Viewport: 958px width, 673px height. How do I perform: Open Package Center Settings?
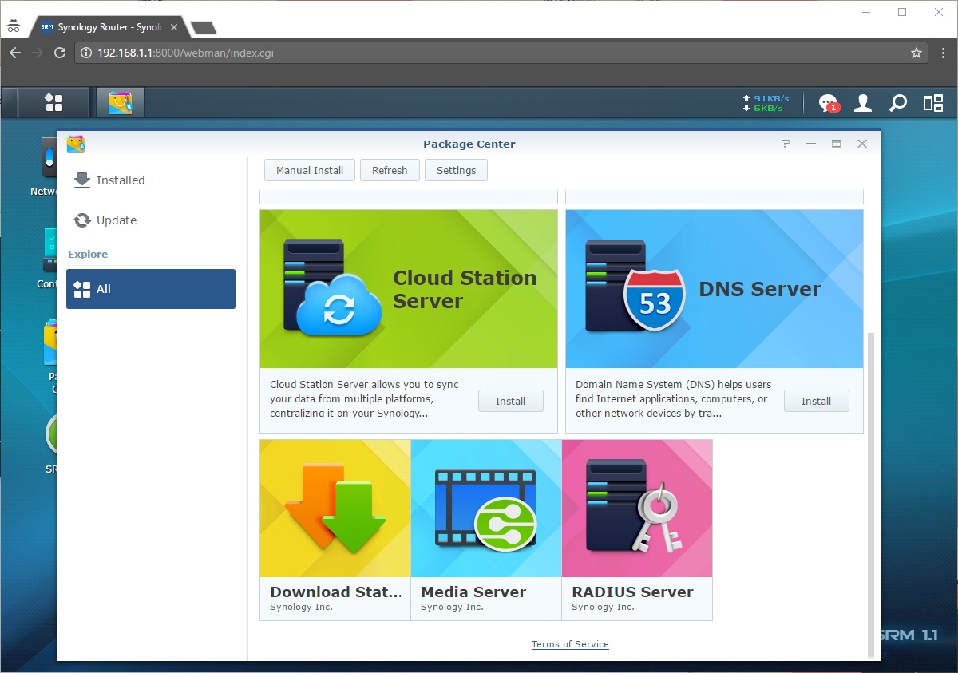457,170
